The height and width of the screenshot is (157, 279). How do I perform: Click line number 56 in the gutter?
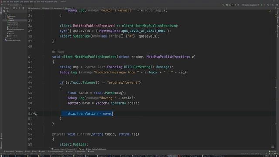pos(30,134)
